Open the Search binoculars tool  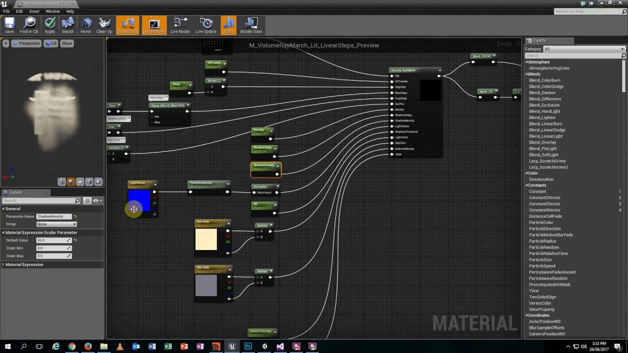coord(68,25)
